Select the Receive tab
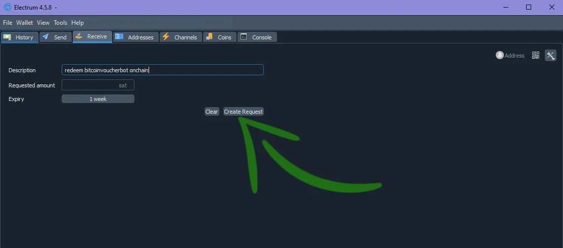This screenshot has height=248, width=563. (x=92, y=37)
